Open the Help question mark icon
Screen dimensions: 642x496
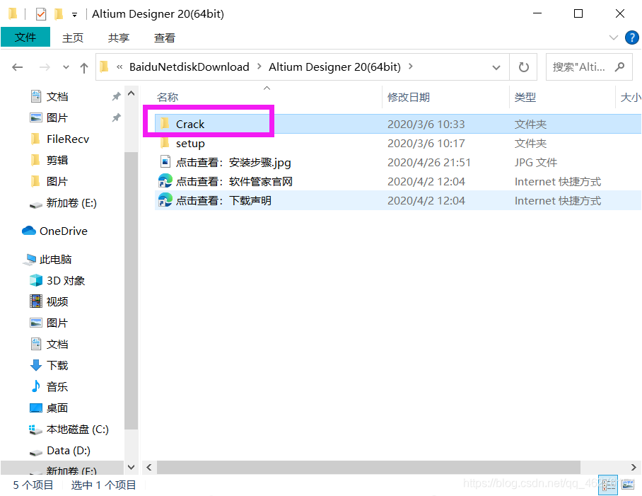632,38
